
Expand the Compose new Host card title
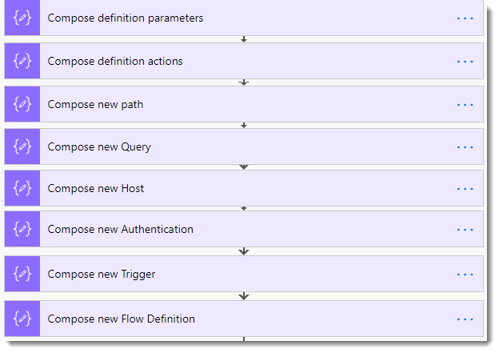[x=95, y=188]
